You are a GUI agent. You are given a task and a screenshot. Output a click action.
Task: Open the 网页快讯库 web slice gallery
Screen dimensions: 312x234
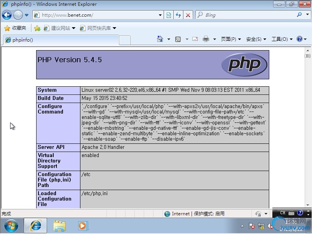96,28
